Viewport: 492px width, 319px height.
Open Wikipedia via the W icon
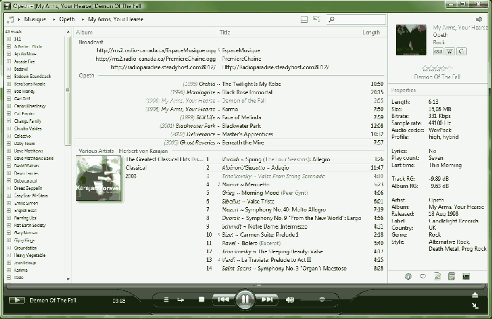(x=450, y=51)
